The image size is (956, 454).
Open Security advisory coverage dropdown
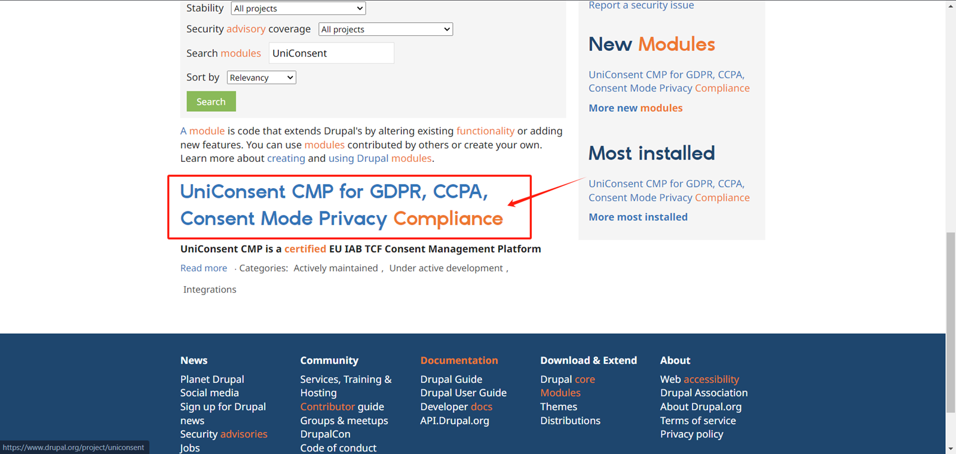[385, 29]
